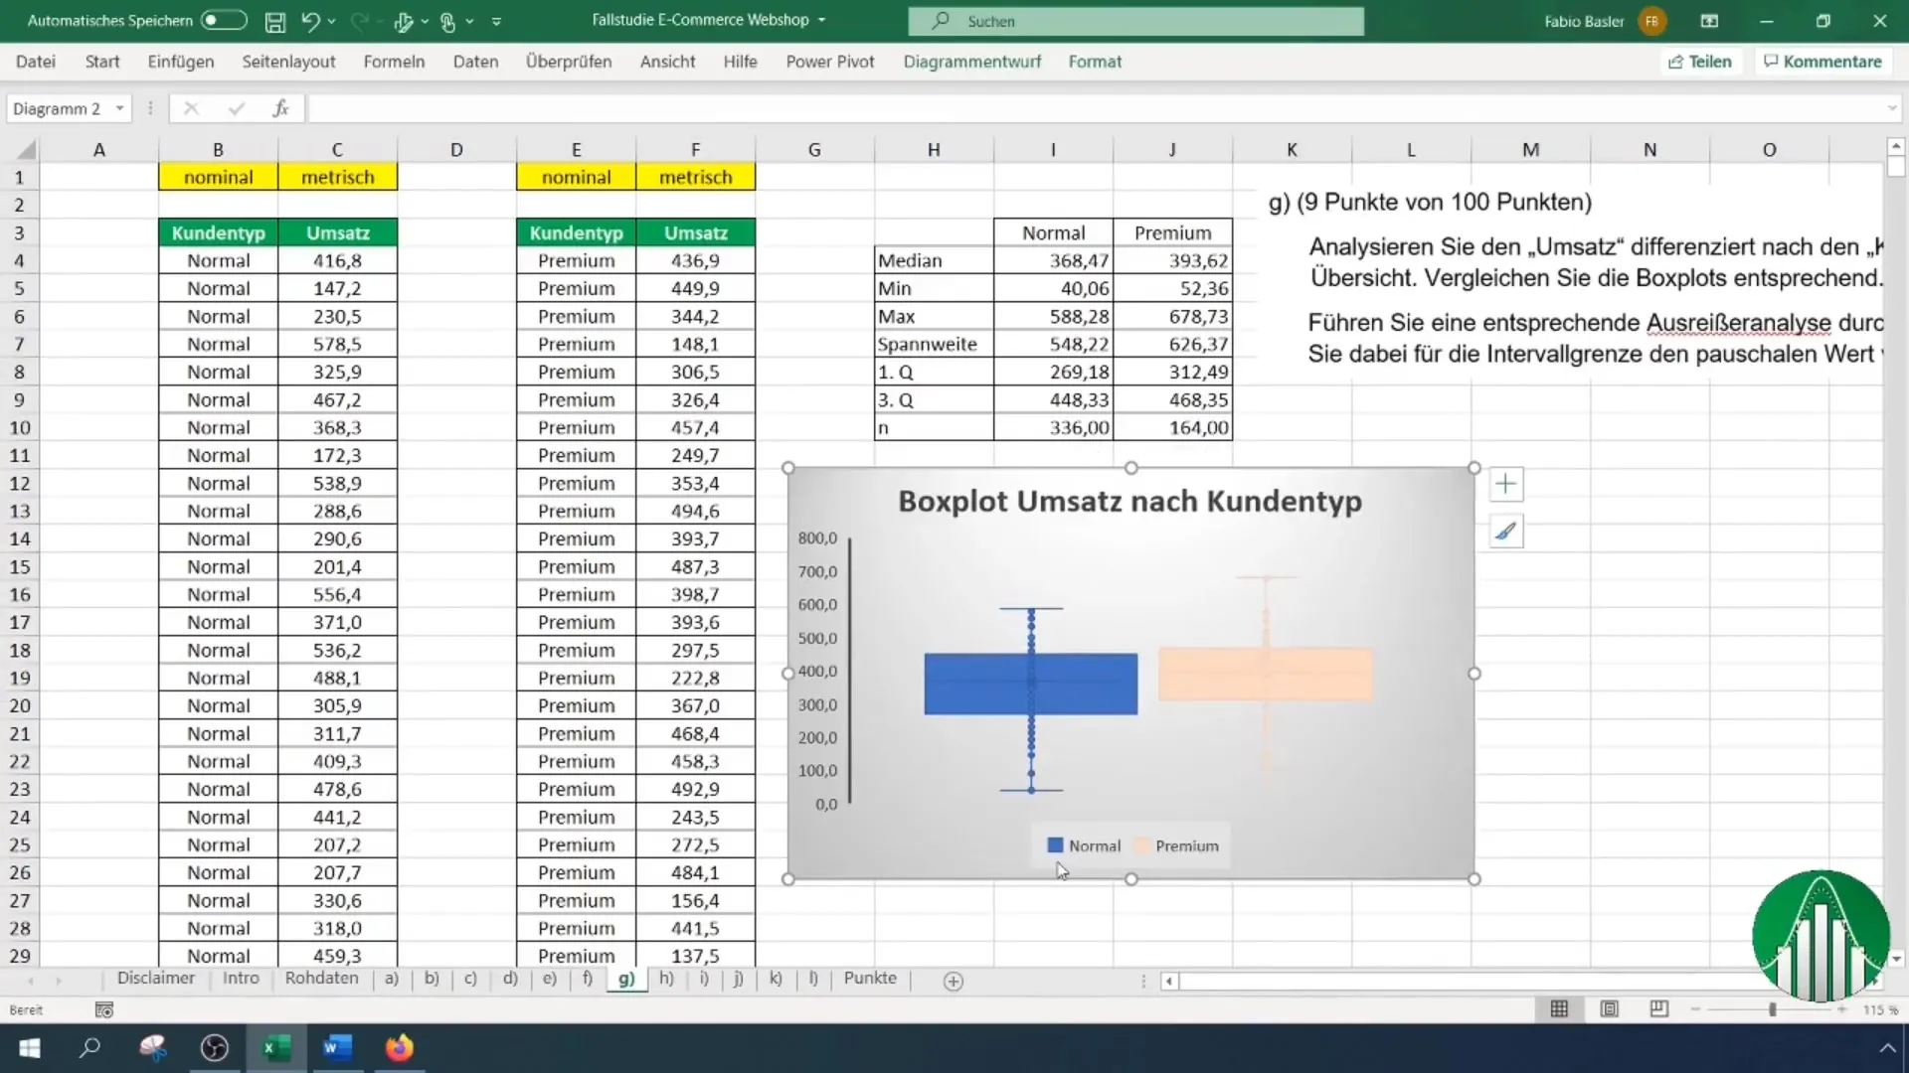Open Word from the taskbar
Screen dimensions: 1909x1073
[338, 1048]
